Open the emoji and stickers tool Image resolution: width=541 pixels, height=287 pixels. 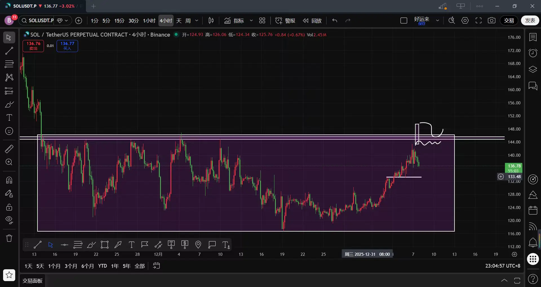[x=9, y=131]
